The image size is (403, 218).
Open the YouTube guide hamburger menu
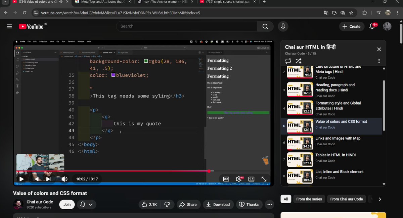click(x=9, y=26)
